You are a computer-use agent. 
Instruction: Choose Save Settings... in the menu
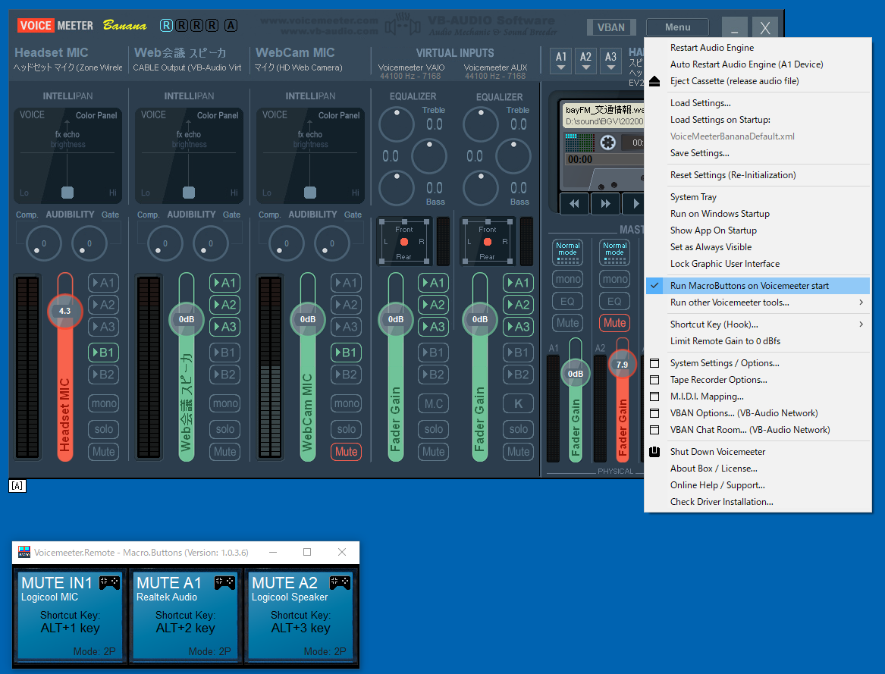(x=758, y=153)
